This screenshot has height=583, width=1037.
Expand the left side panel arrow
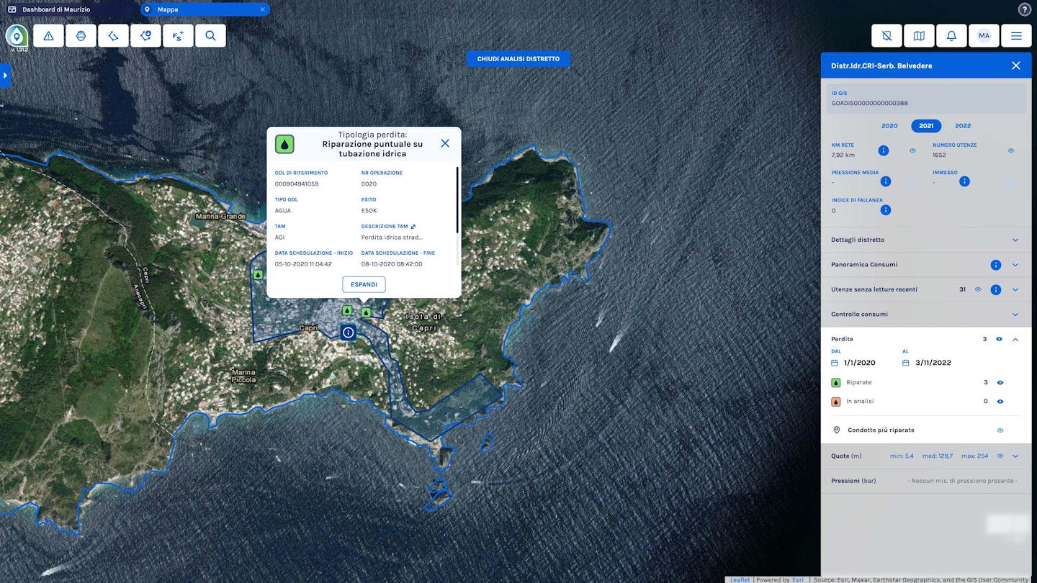(5, 76)
